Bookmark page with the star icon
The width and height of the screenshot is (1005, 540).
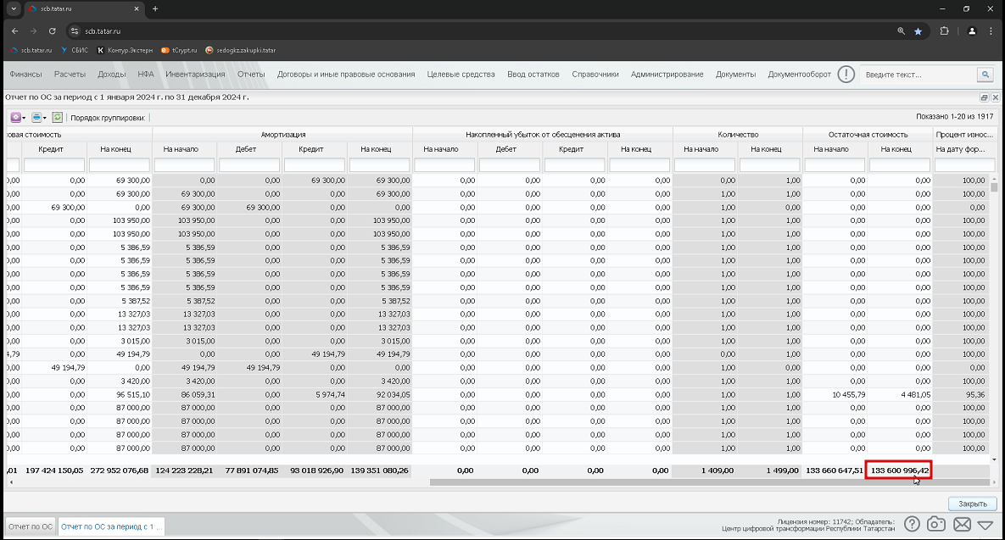918,31
